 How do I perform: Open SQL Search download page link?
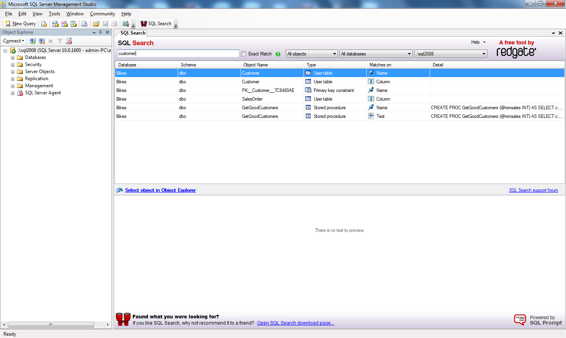click(x=296, y=323)
